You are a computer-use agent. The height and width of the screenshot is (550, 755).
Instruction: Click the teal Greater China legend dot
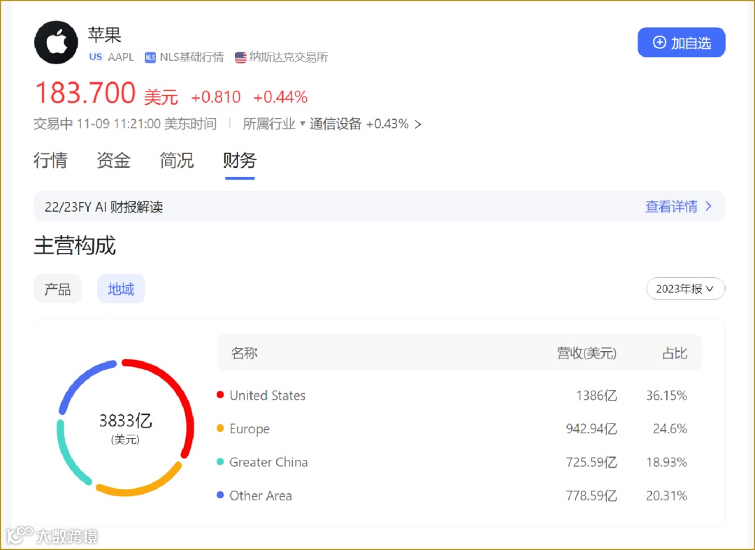pyautogui.click(x=220, y=462)
